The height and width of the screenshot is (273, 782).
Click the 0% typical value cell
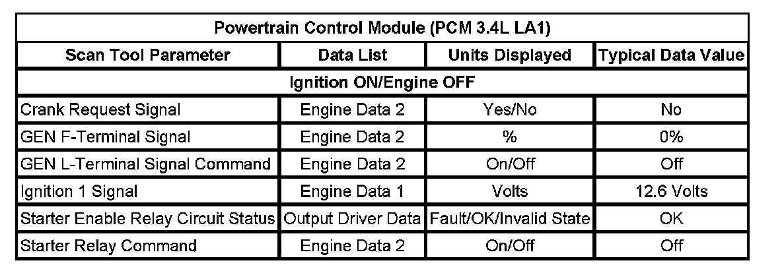tap(670, 137)
